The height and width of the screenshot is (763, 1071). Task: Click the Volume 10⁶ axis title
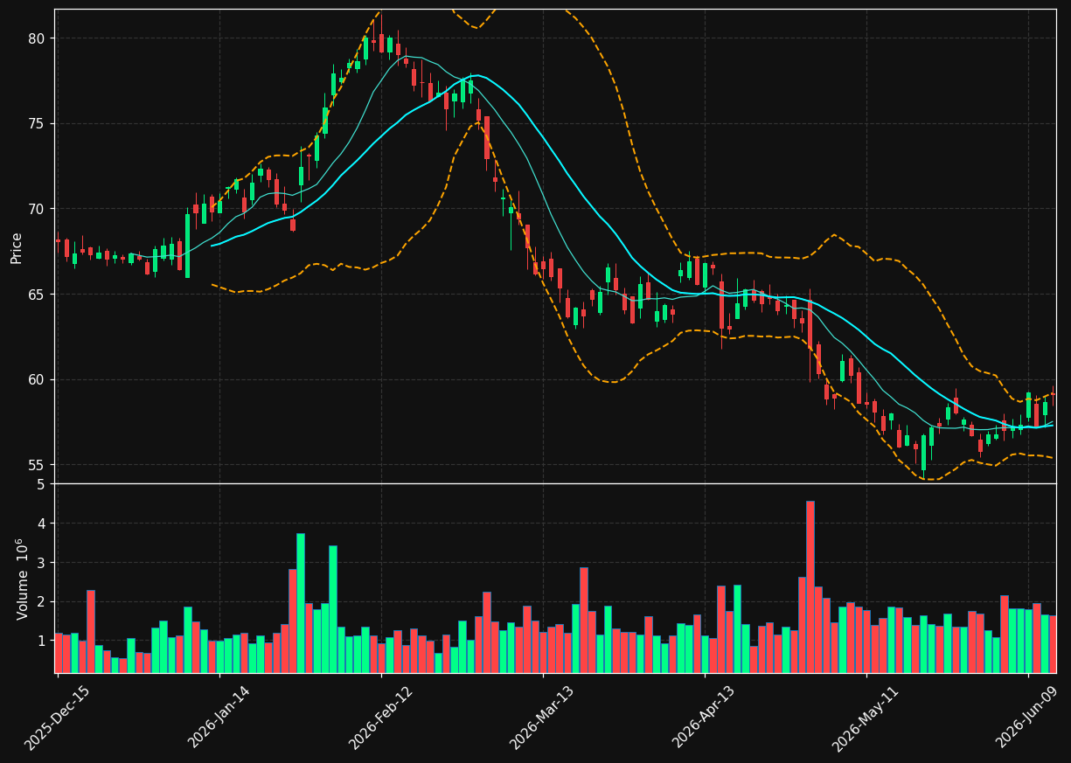(x=21, y=579)
